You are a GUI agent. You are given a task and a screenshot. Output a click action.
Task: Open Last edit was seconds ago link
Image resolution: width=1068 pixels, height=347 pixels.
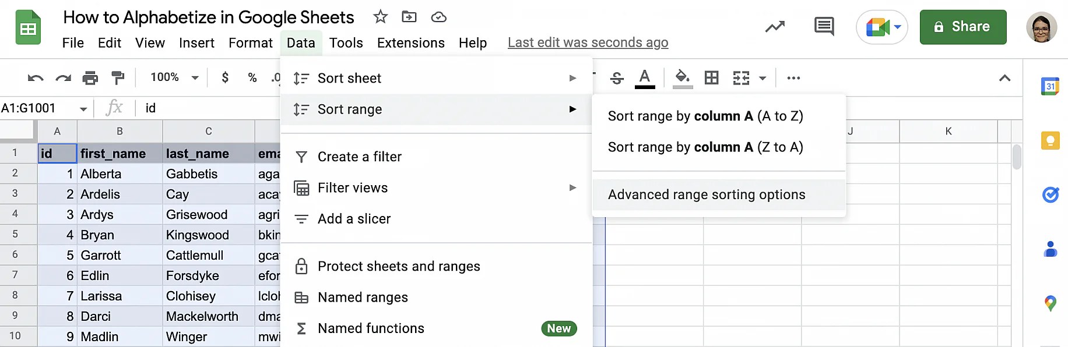point(588,43)
